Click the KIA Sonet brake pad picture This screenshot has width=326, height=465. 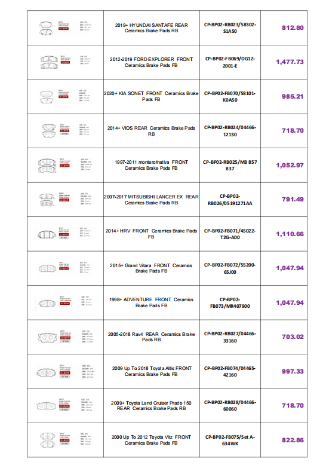(66, 96)
